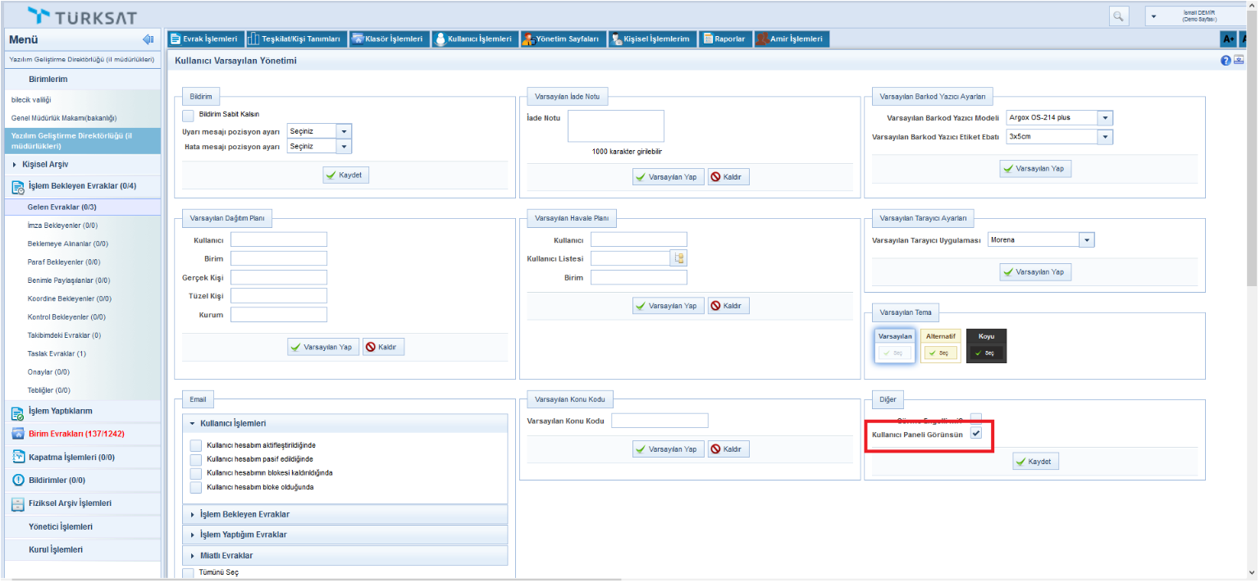The height and width of the screenshot is (583, 1260).
Task: Open Kapatma İşlemleri (0/0) in sidebar
Action: [x=71, y=458]
